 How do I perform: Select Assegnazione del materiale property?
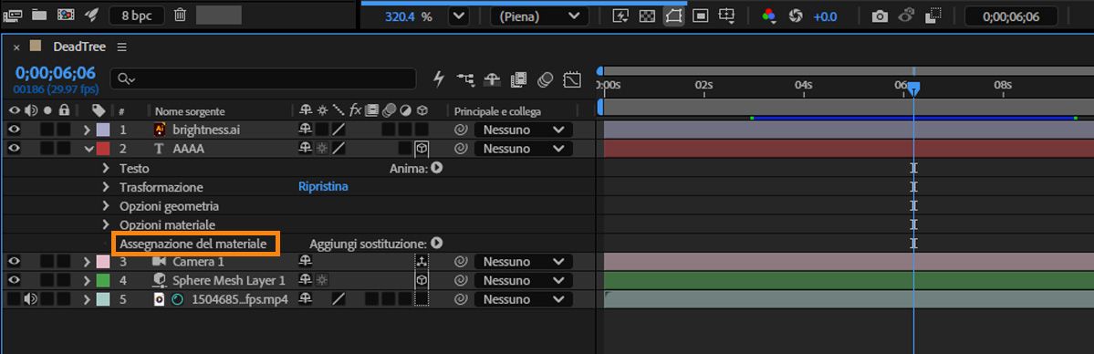point(193,245)
